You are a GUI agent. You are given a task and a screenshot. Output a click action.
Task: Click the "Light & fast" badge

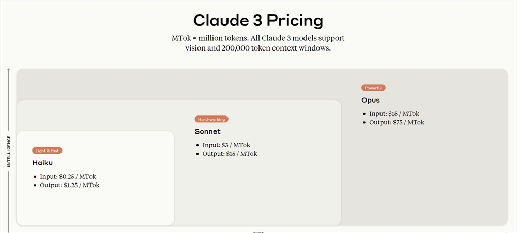47,151
